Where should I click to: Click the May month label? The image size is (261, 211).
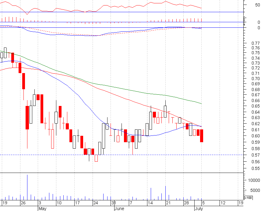tap(42, 209)
